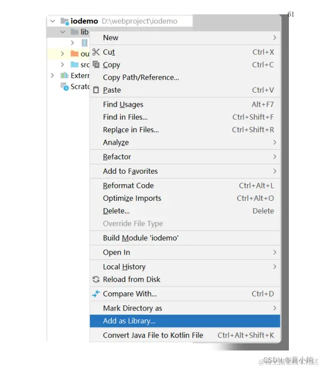Open the Mark Directory as submenu arrow
The height and width of the screenshot is (368, 321).
(275, 308)
